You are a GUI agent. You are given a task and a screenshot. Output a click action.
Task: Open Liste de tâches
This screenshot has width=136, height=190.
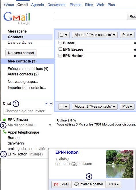pos(20,43)
